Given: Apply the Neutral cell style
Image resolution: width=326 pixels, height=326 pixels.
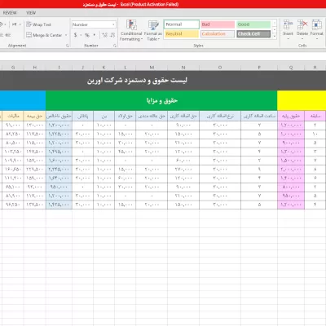Looking at the screenshot, I should pyautogui.click(x=182, y=33).
